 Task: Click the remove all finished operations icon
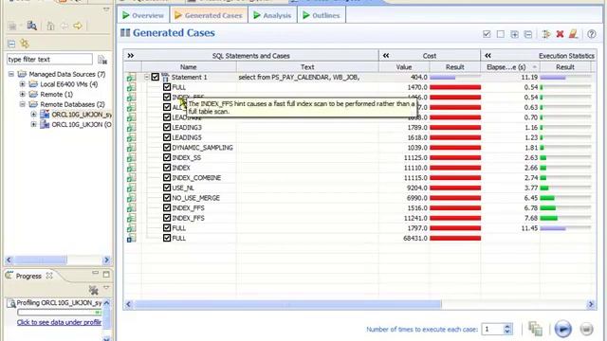93,290
